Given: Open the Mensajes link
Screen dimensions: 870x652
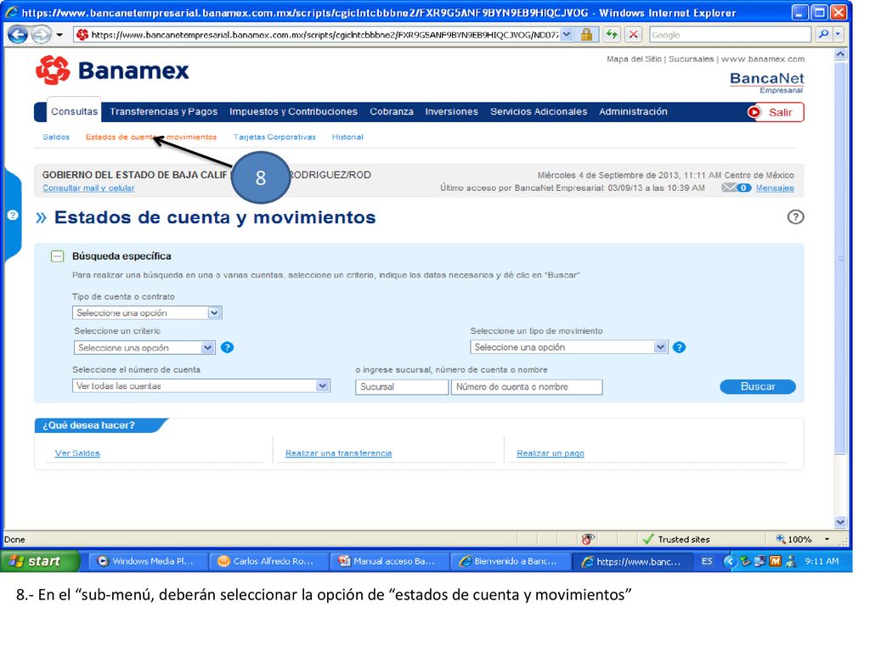Looking at the screenshot, I should click(x=775, y=188).
